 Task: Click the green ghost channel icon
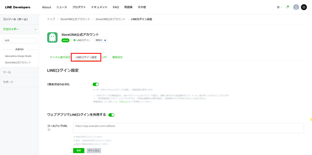pyautogui.click(x=52, y=37)
